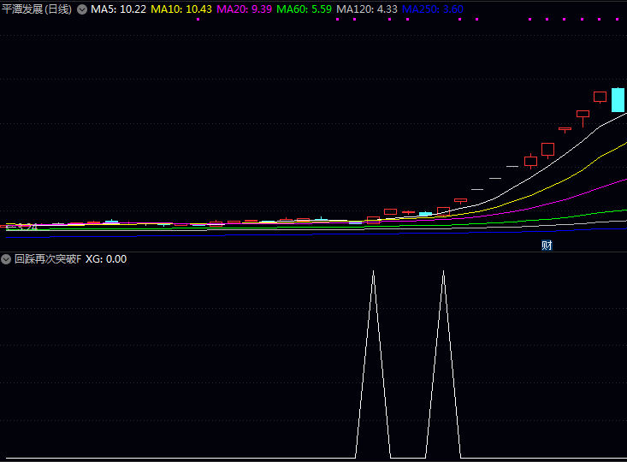Click the small cyan candlestick mid-chart
The image size is (627, 462).
coord(425,213)
